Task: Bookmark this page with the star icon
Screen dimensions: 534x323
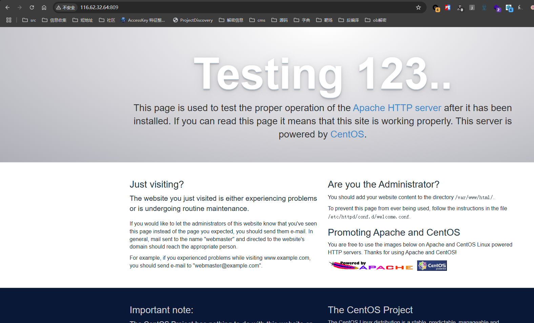Action: point(418,7)
